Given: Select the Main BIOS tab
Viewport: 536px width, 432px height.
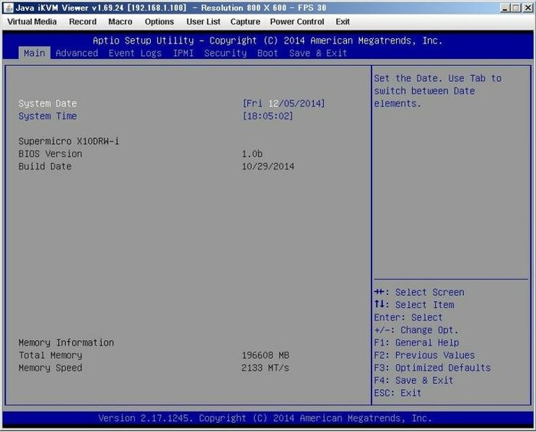Looking at the screenshot, I should tap(34, 53).
